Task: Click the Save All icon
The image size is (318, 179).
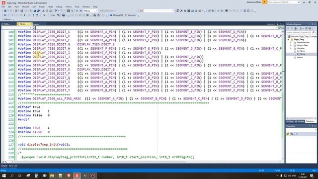Action: (x=38, y=11)
